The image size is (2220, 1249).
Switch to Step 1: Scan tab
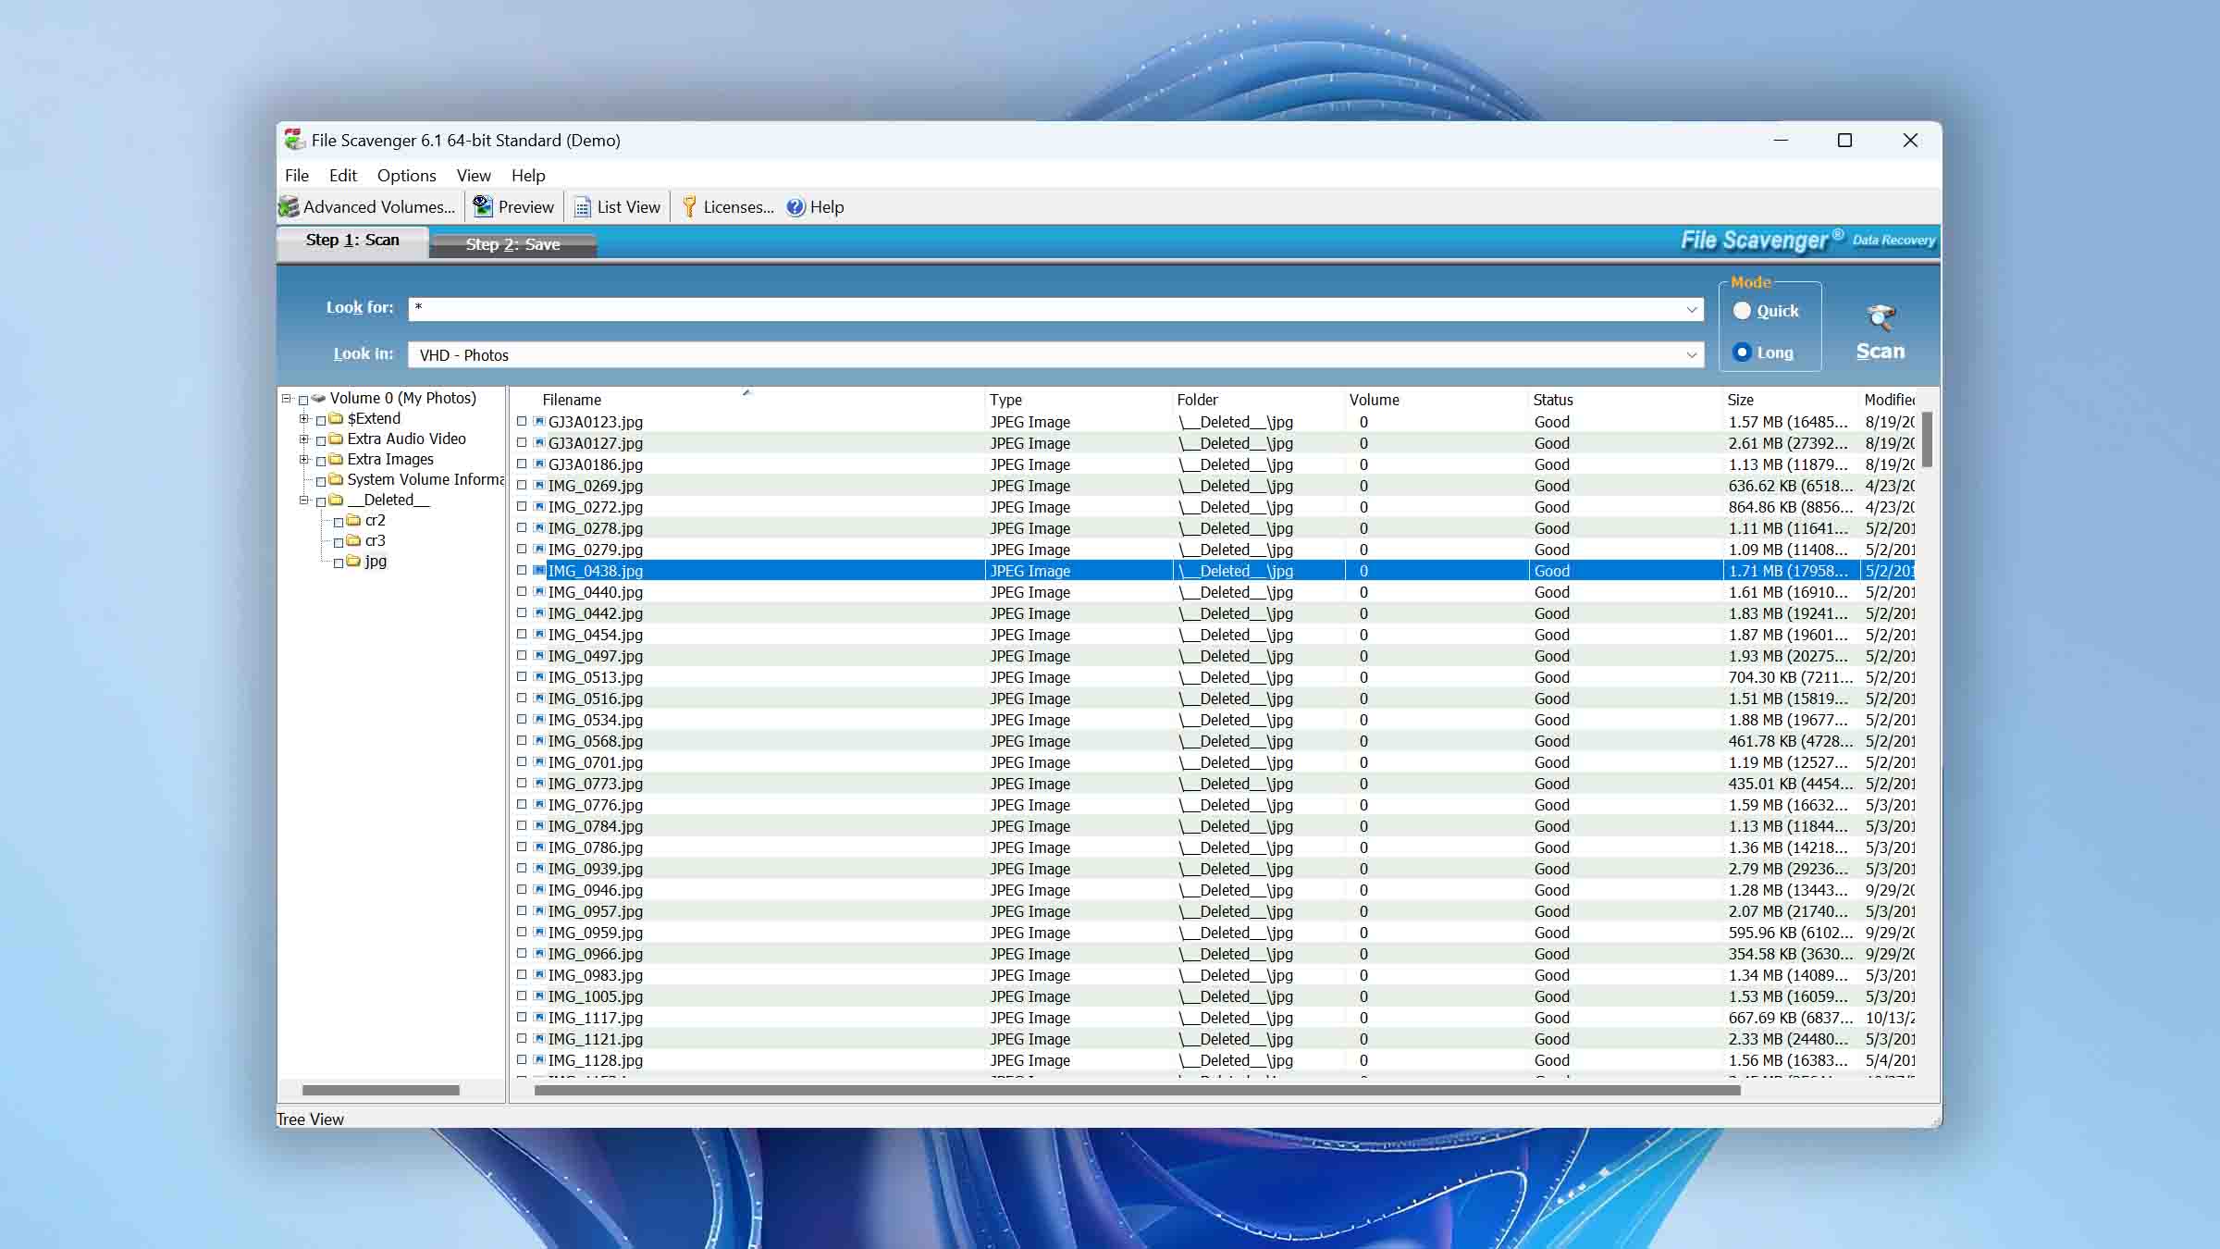pos(352,241)
